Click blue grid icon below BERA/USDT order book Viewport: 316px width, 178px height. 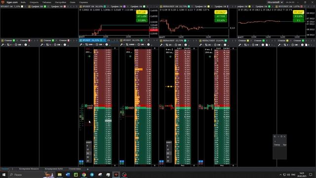(x=201, y=162)
